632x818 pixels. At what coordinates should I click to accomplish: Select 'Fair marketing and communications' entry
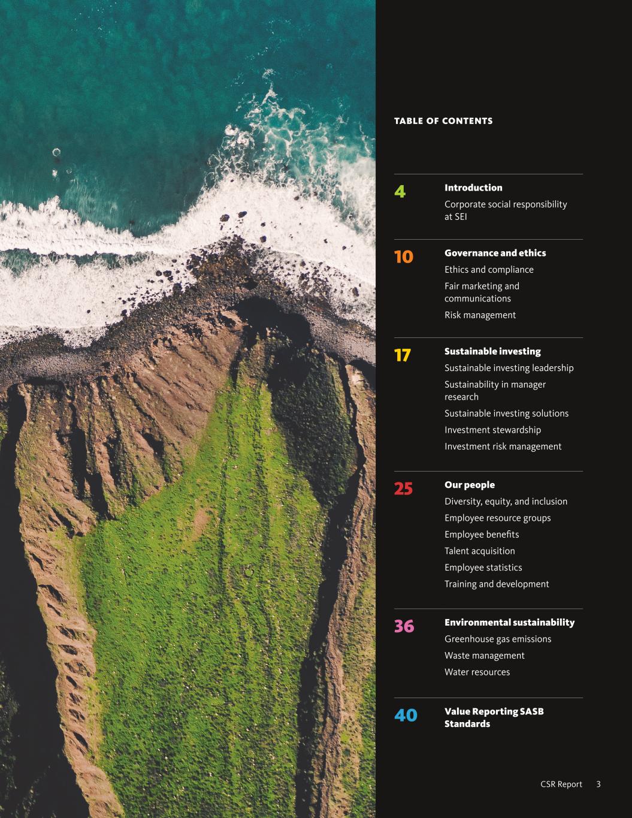click(x=482, y=292)
